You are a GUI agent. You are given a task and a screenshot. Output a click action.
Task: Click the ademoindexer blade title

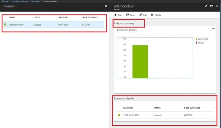[x=124, y=6]
